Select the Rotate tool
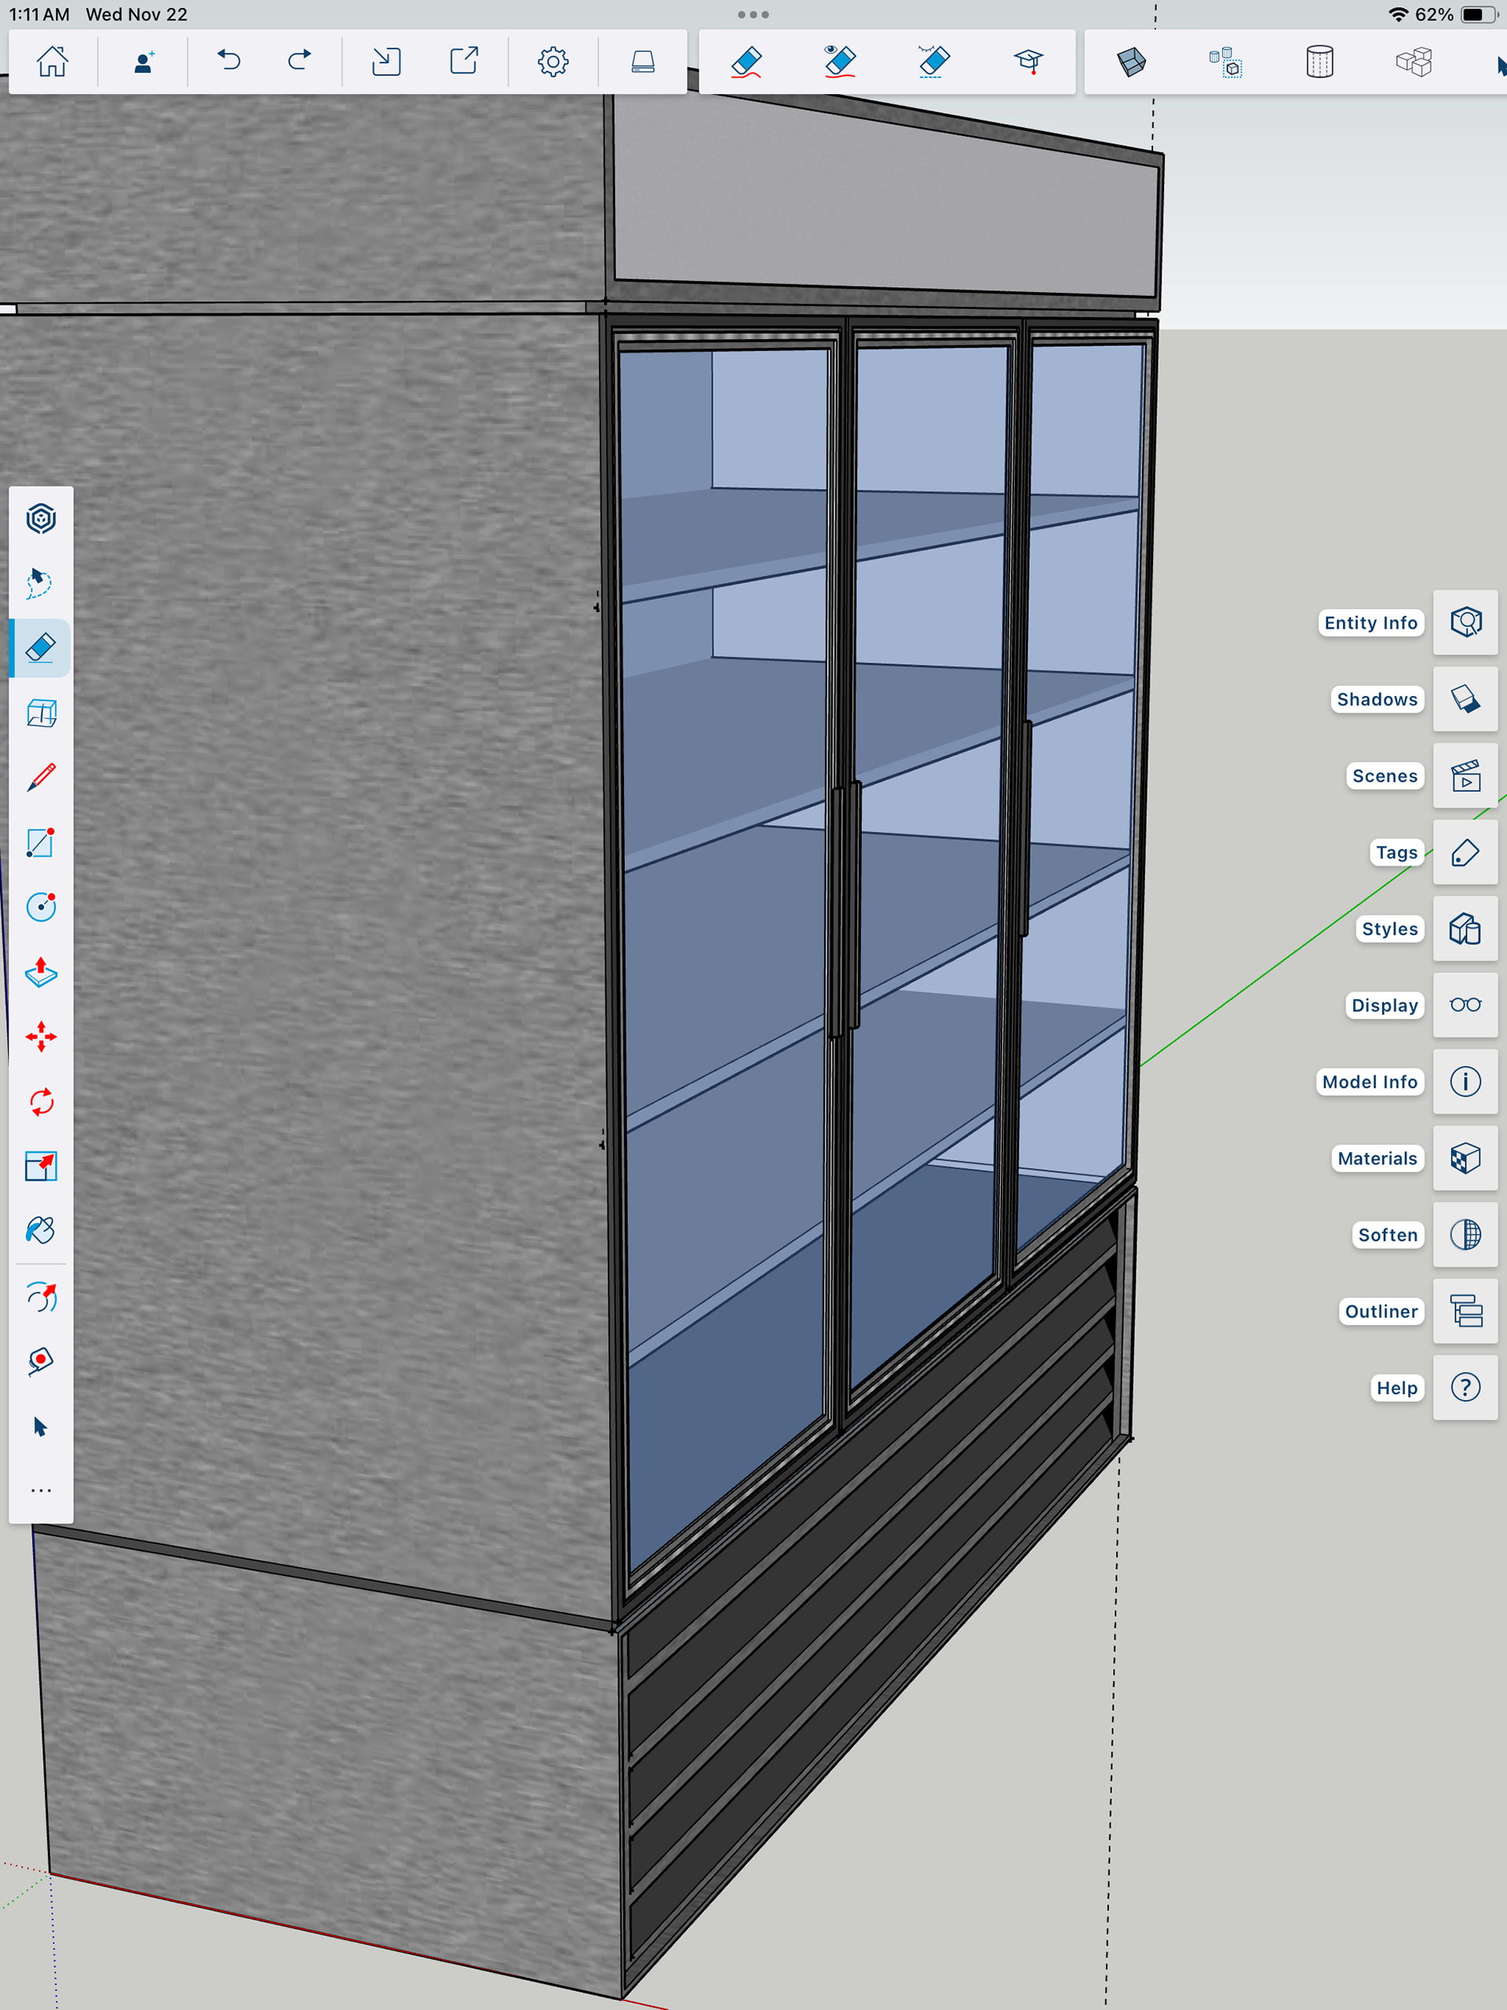The image size is (1507, 2010). pyautogui.click(x=41, y=1101)
